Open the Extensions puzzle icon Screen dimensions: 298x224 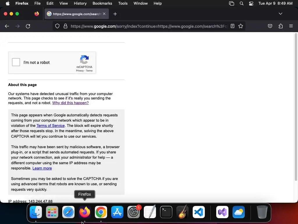pos(281,26)
